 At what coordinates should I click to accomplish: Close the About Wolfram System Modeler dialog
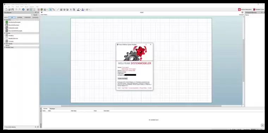pyautogui.click(x=151, y=44)
